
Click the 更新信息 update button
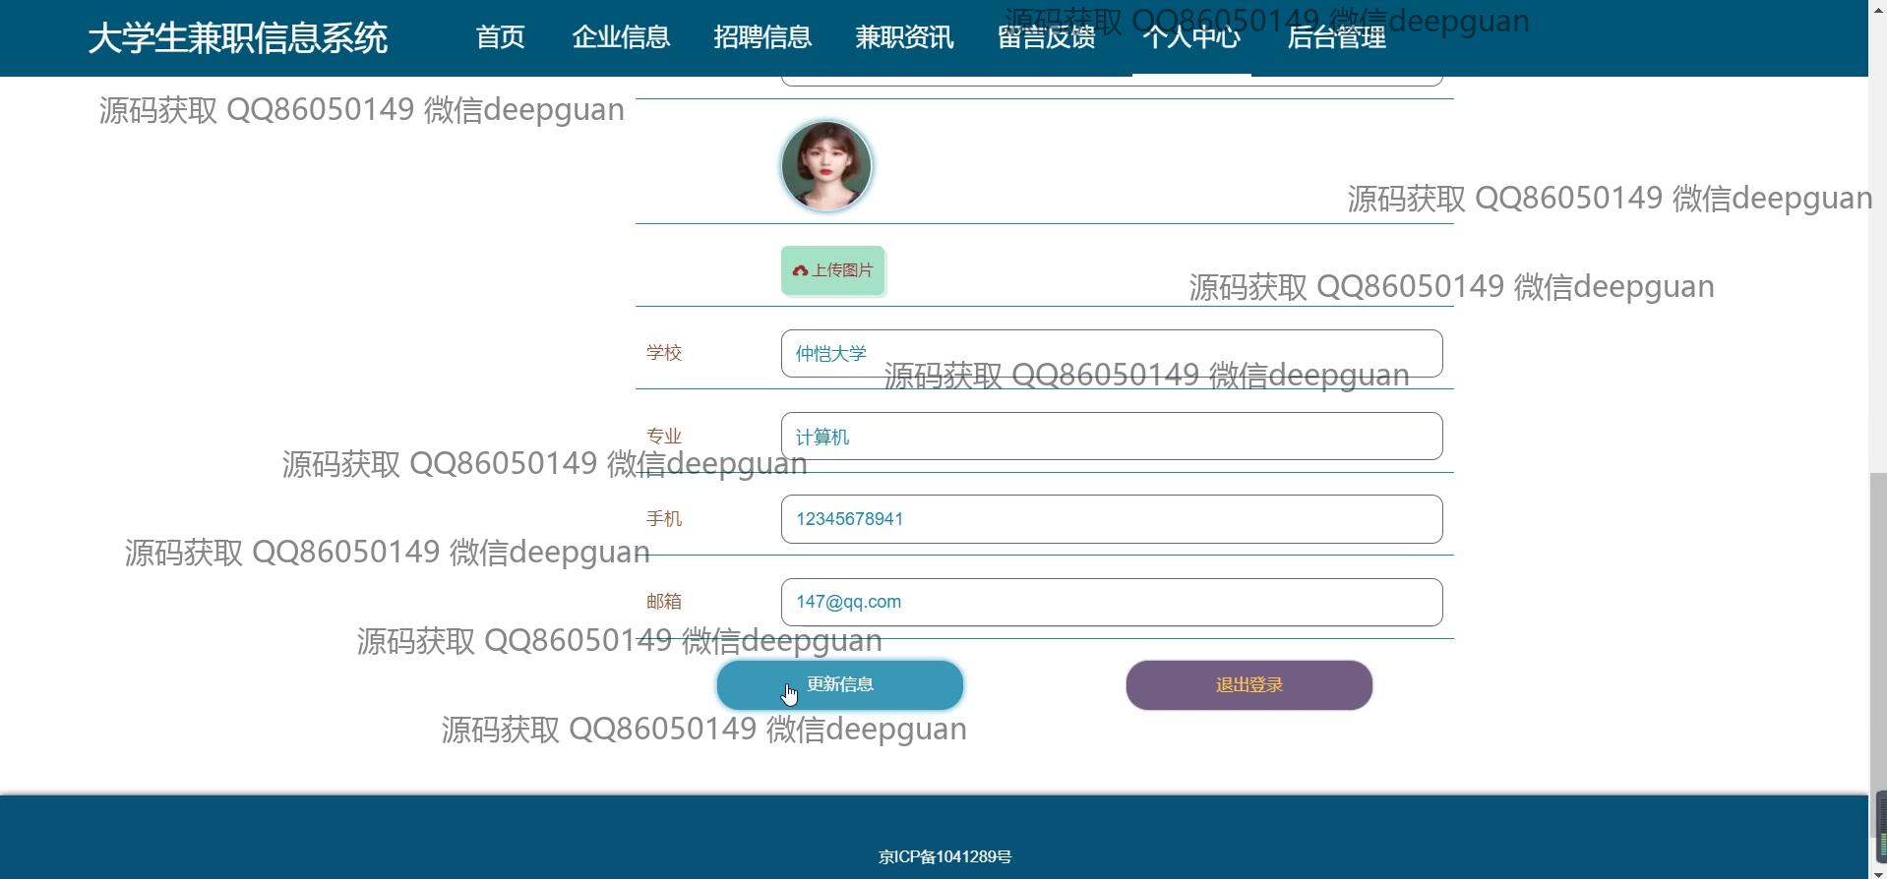click(x=839, y=685)
